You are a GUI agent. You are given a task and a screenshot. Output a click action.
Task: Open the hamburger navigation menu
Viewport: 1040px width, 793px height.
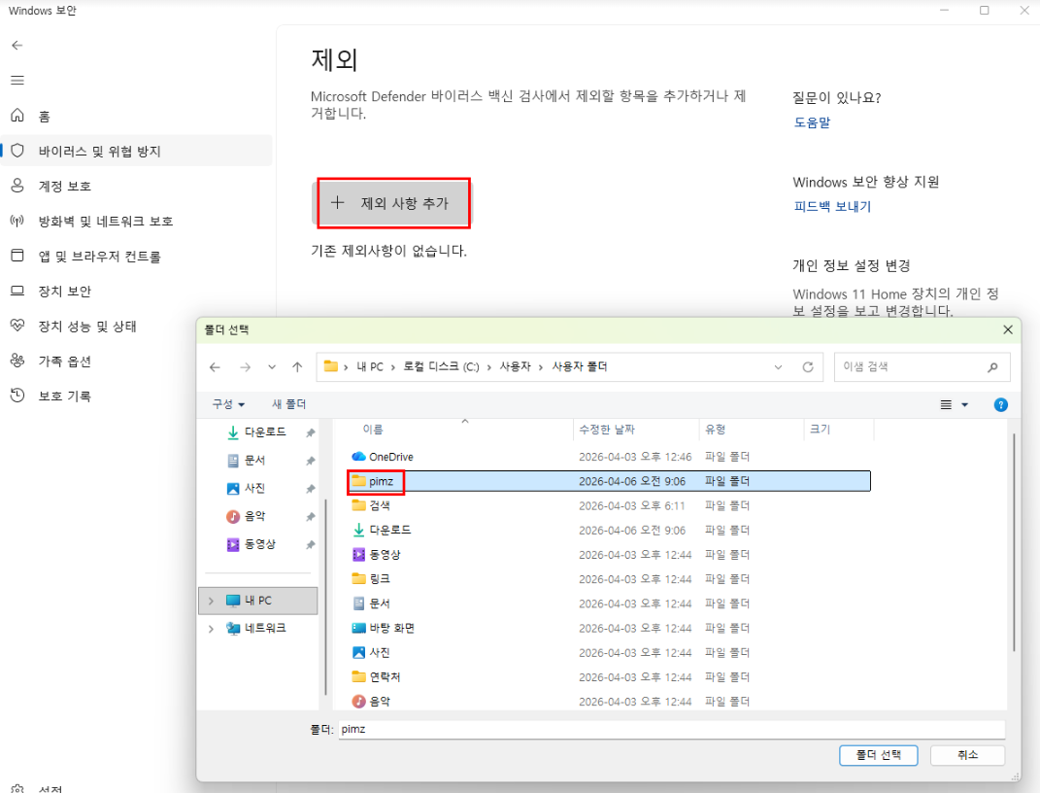click(17, 81)
